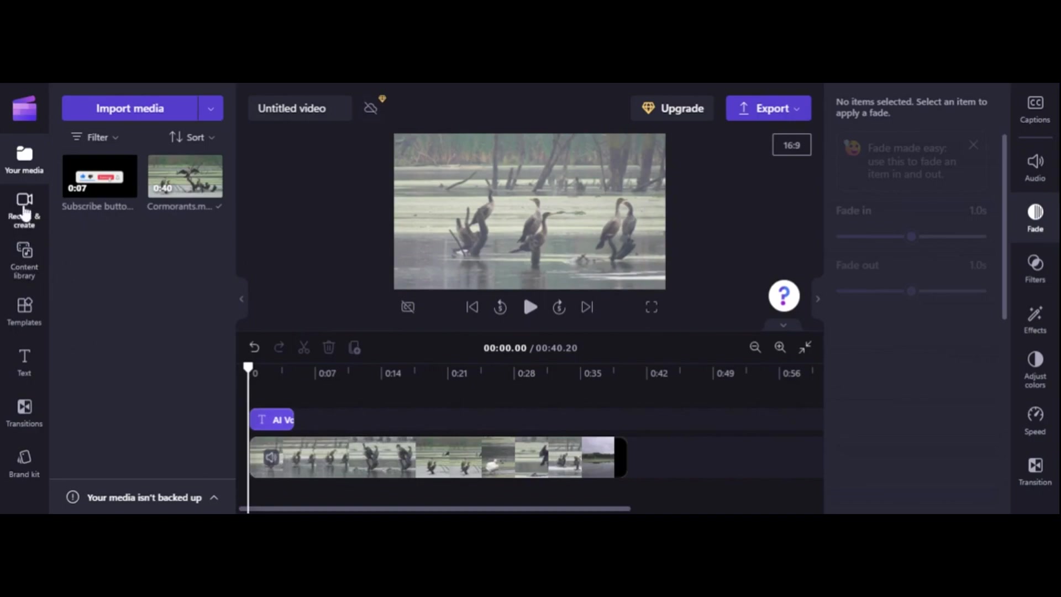Zoom in the timeline
Image resolution: width=1061 pixels, height=597 pixels.
tap(780, 347)
